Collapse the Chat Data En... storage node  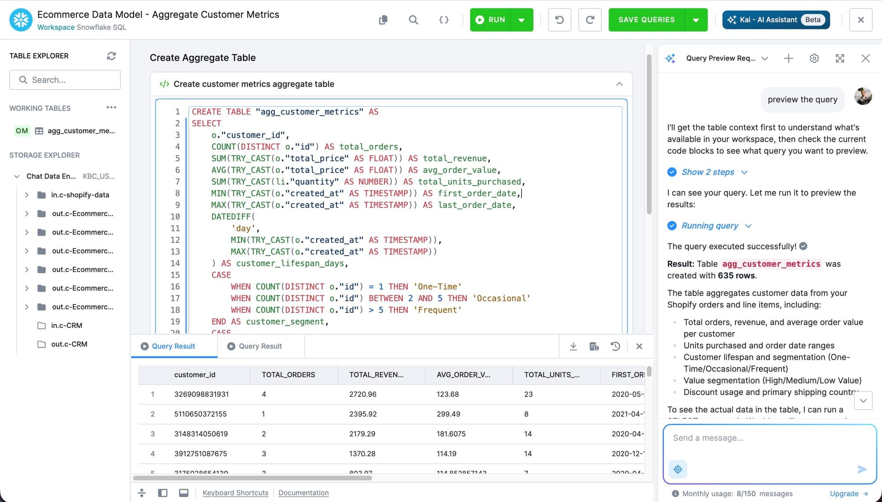(17, 176)
